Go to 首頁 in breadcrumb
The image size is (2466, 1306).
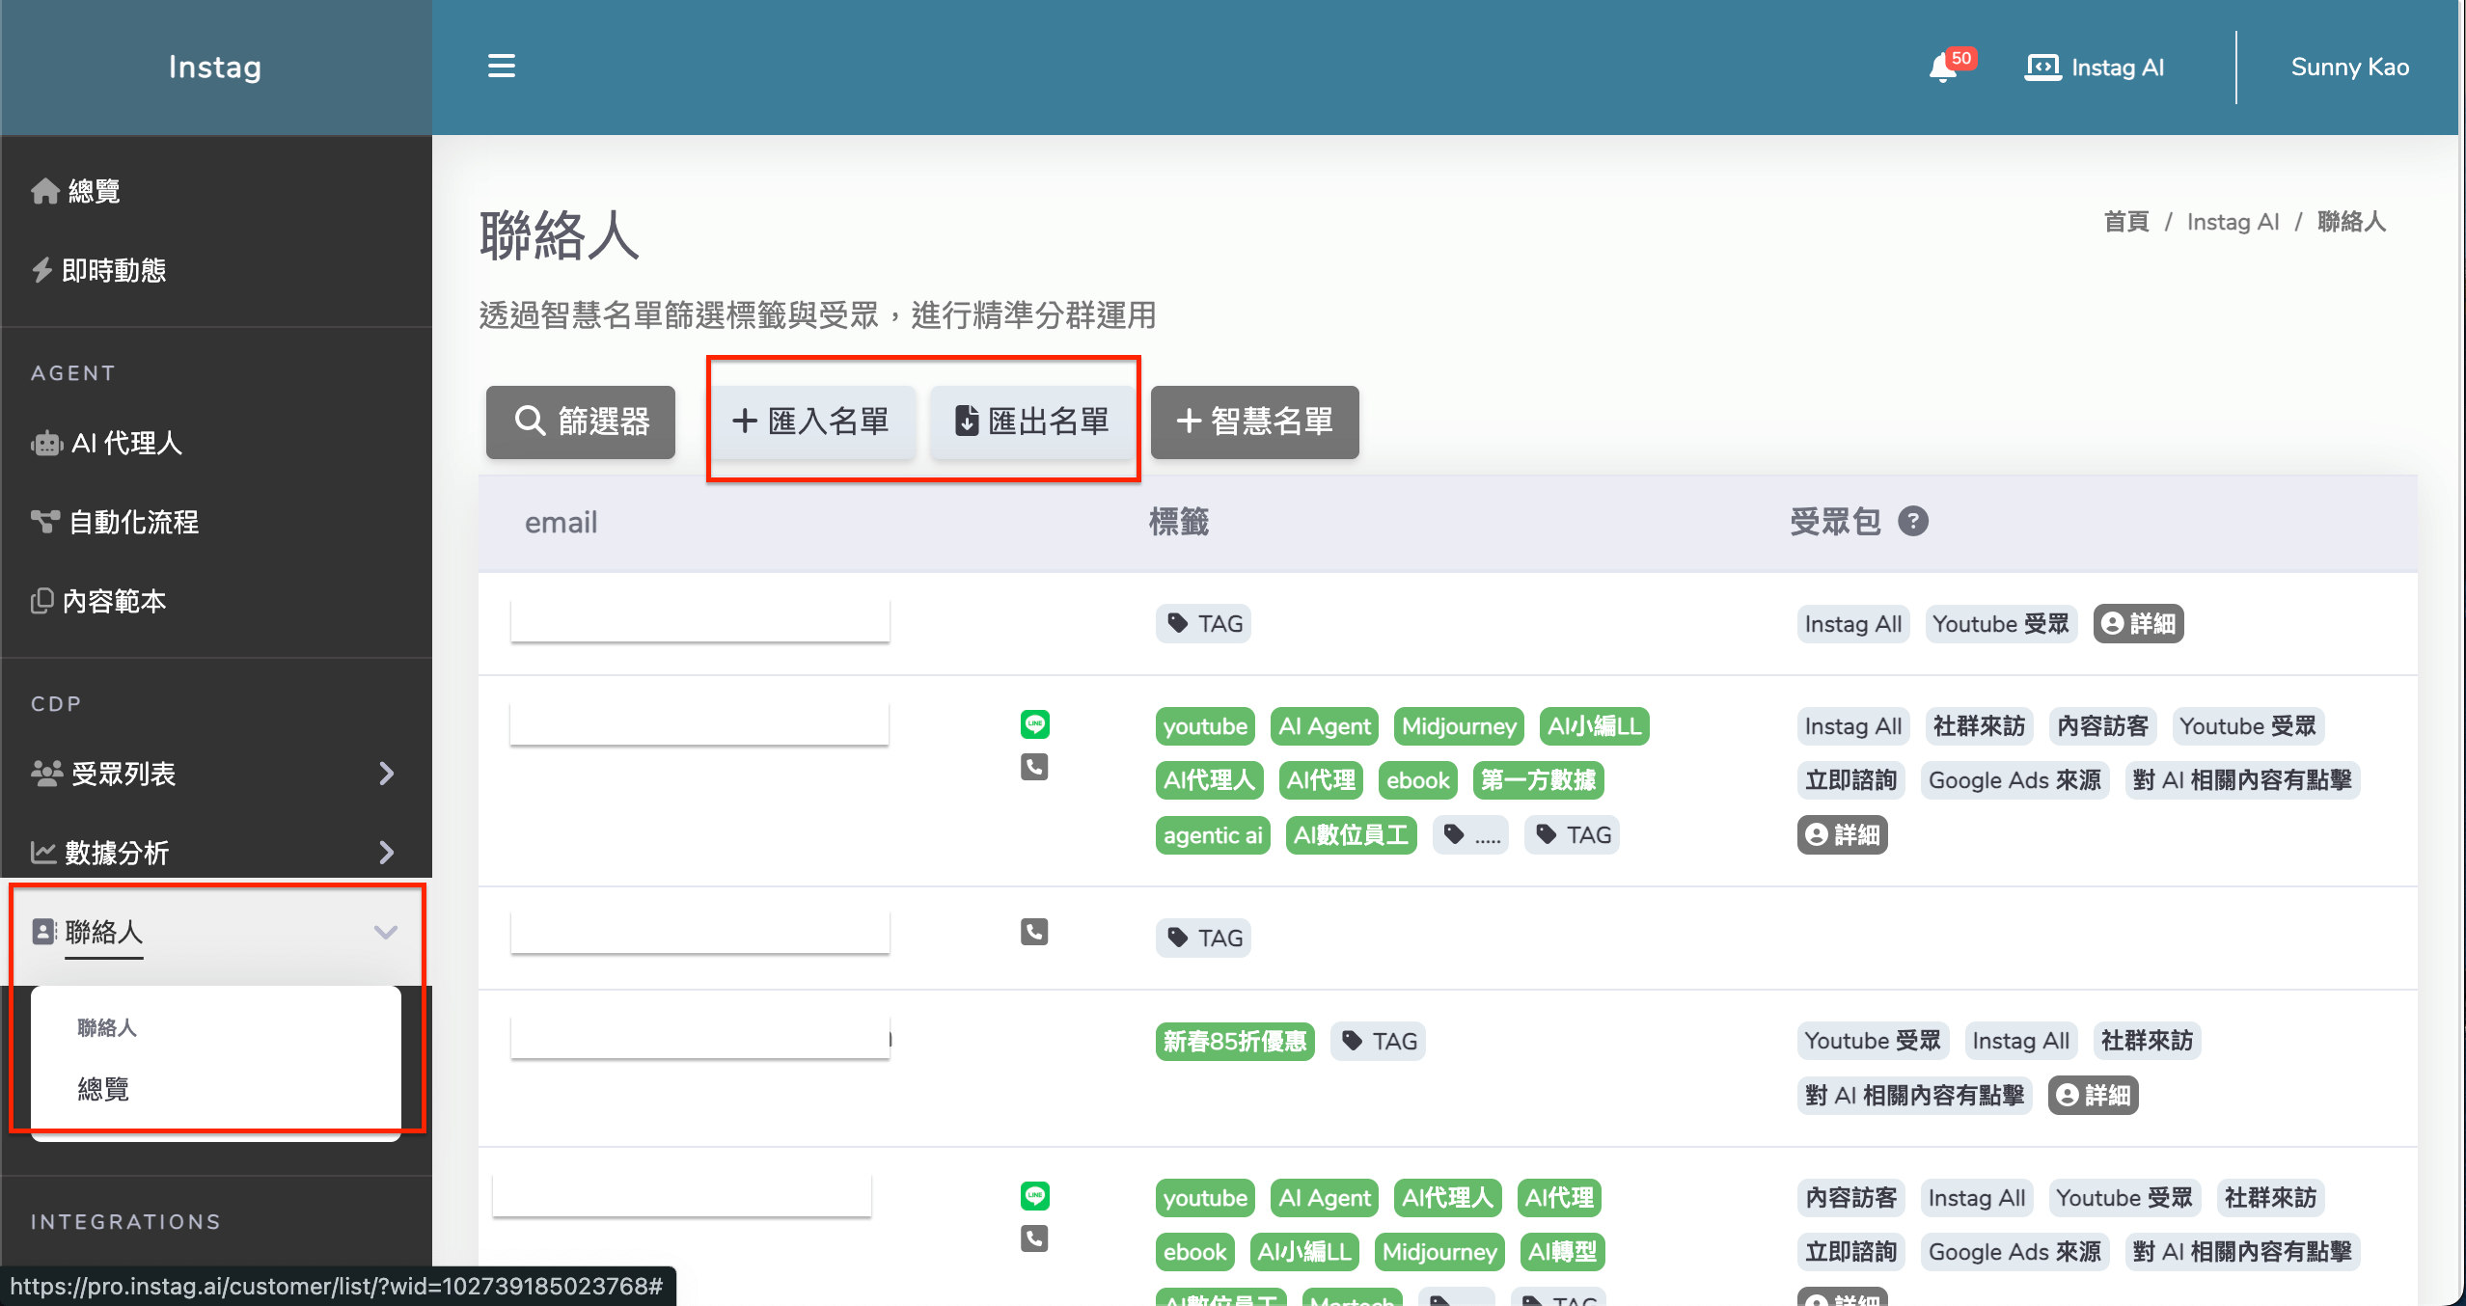tap(2125, 222)
